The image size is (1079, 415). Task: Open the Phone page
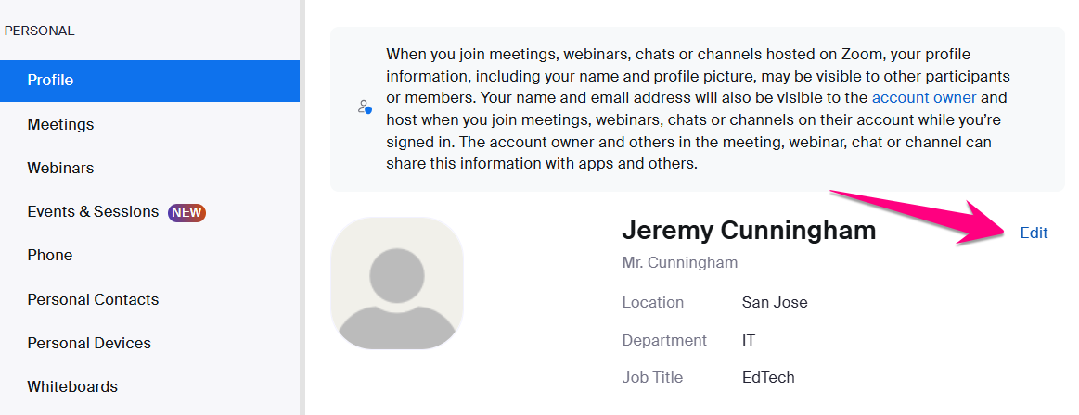coord(149,255)
